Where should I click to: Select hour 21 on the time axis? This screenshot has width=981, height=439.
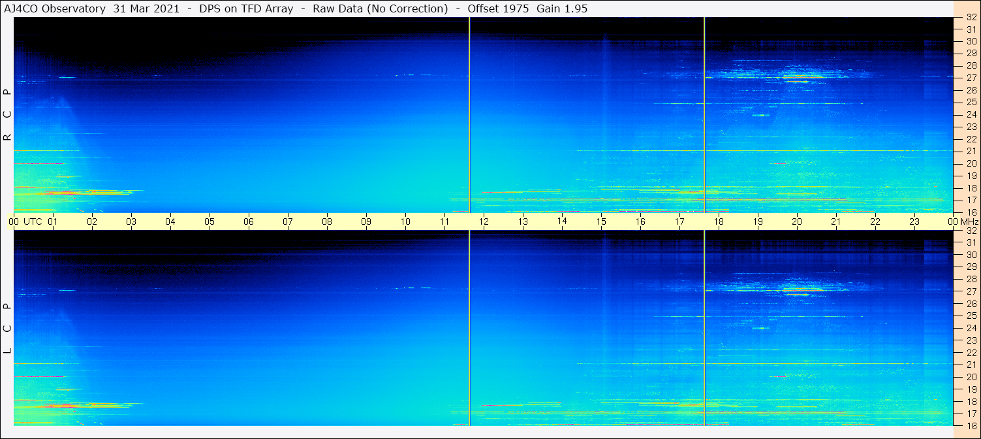836,221
